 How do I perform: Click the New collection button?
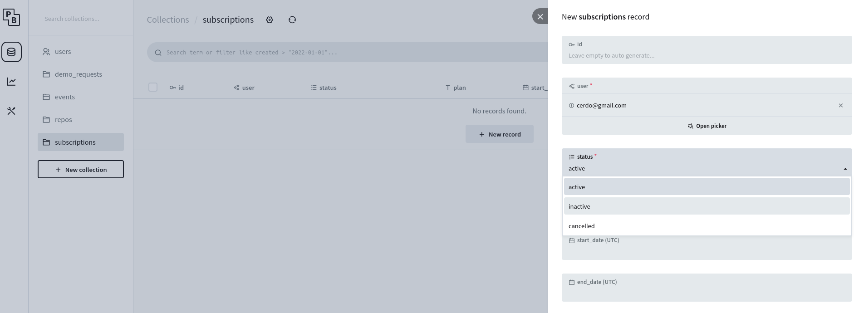81,169
